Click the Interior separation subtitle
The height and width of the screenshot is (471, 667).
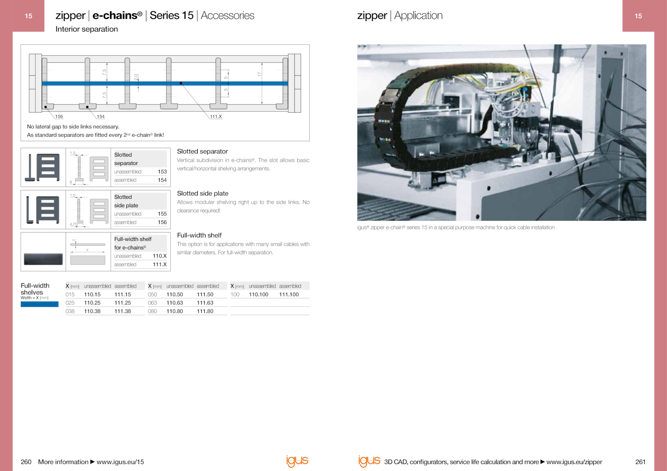[x=87, y=29]
